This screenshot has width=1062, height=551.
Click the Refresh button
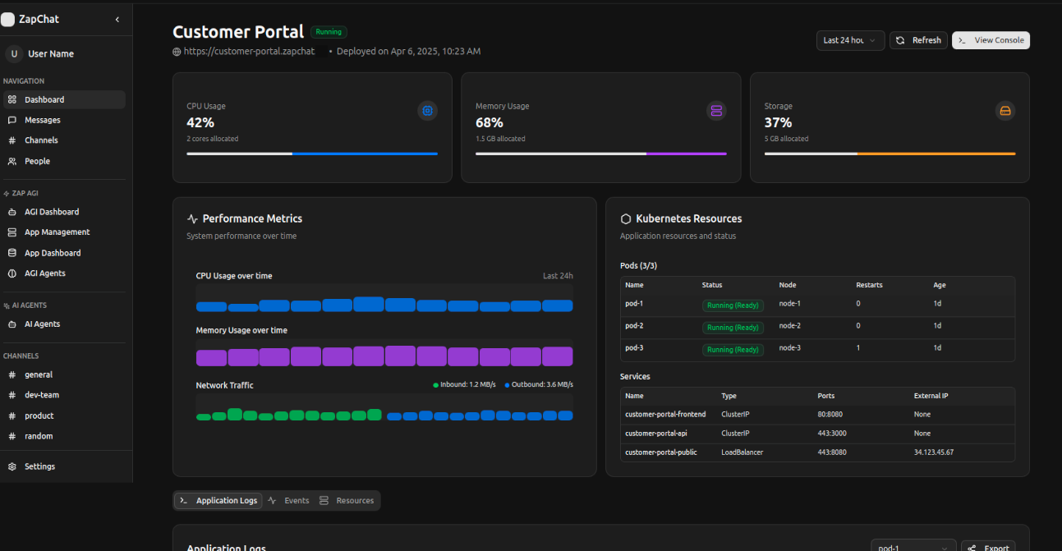pos(918,40)
